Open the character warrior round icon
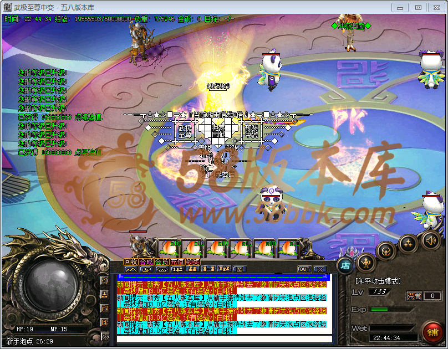Viewport: 448px width, 349px height. point(366,263)
